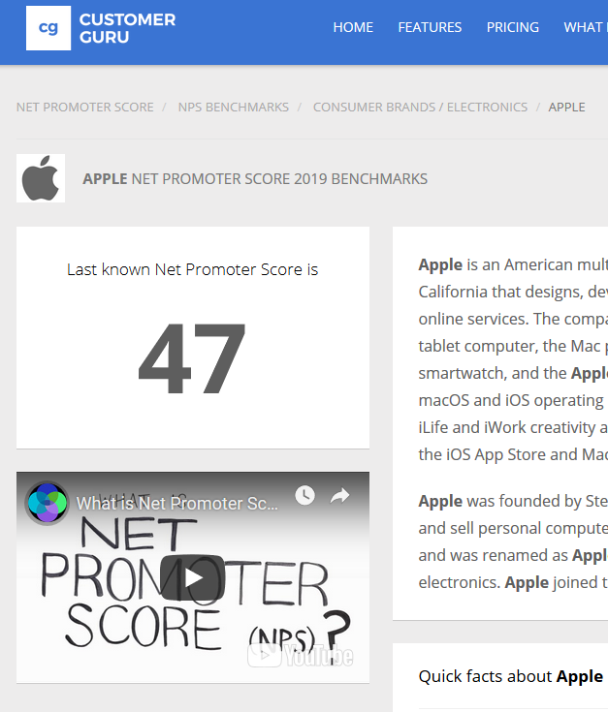Open the YouTube logo on the video
The width and height of the screenshot is (608, 712).
pyautogui.click(x=301, y=656)
